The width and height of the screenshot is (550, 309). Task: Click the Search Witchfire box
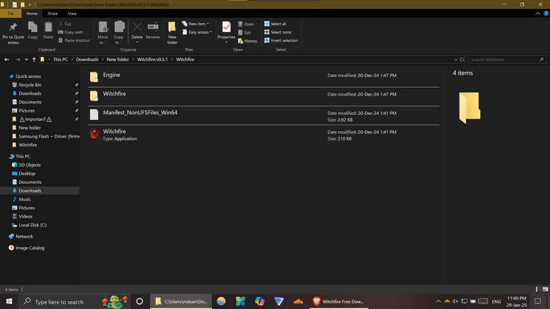(507, 59)
